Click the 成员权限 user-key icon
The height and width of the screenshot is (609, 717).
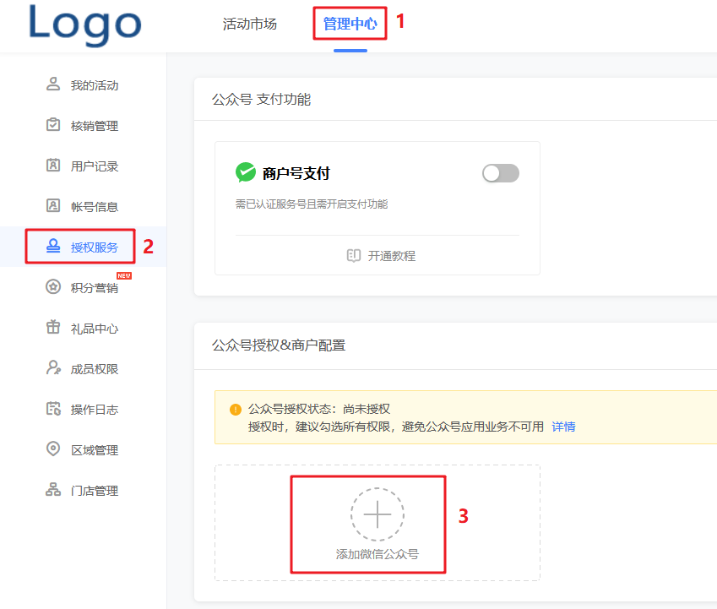[53, 367]
